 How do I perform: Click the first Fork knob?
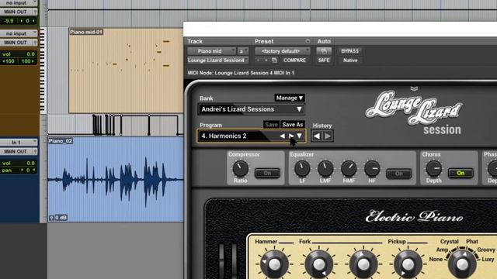click(x=319, y=263)
